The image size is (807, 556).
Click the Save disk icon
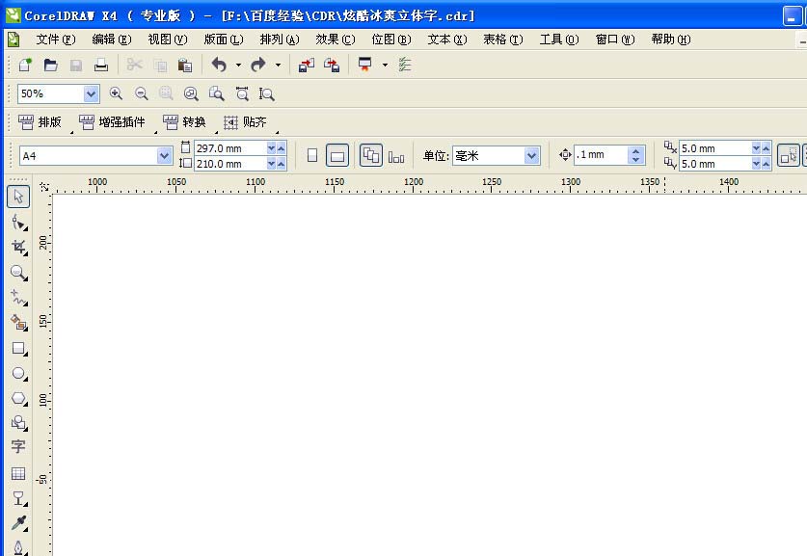click(75, 65)
